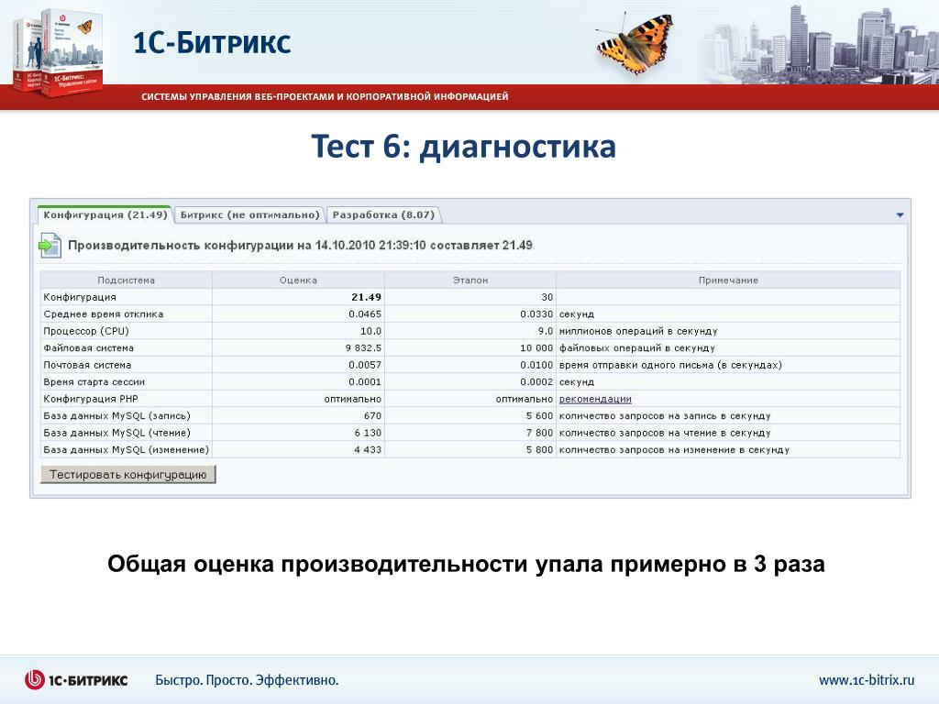Expand the blue panel dropdown arrow
Screen dimensions: 939x704
point(900,214)
